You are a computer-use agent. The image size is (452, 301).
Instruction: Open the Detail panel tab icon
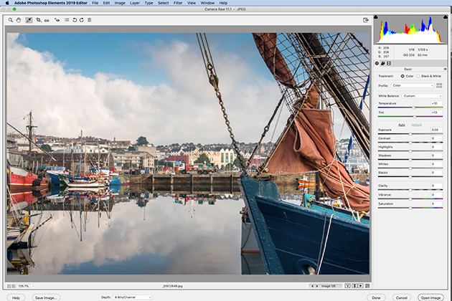pyautogui.click(x=383, y=63)
